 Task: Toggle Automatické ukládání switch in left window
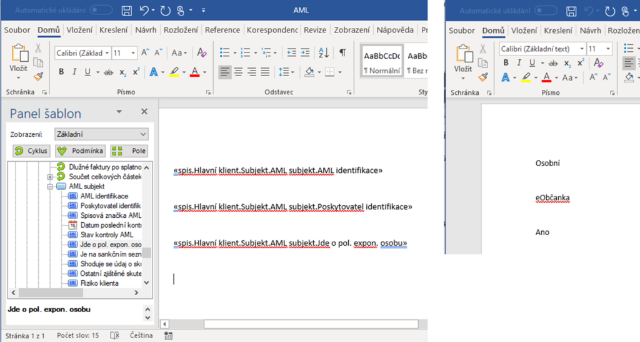(101, 11)
